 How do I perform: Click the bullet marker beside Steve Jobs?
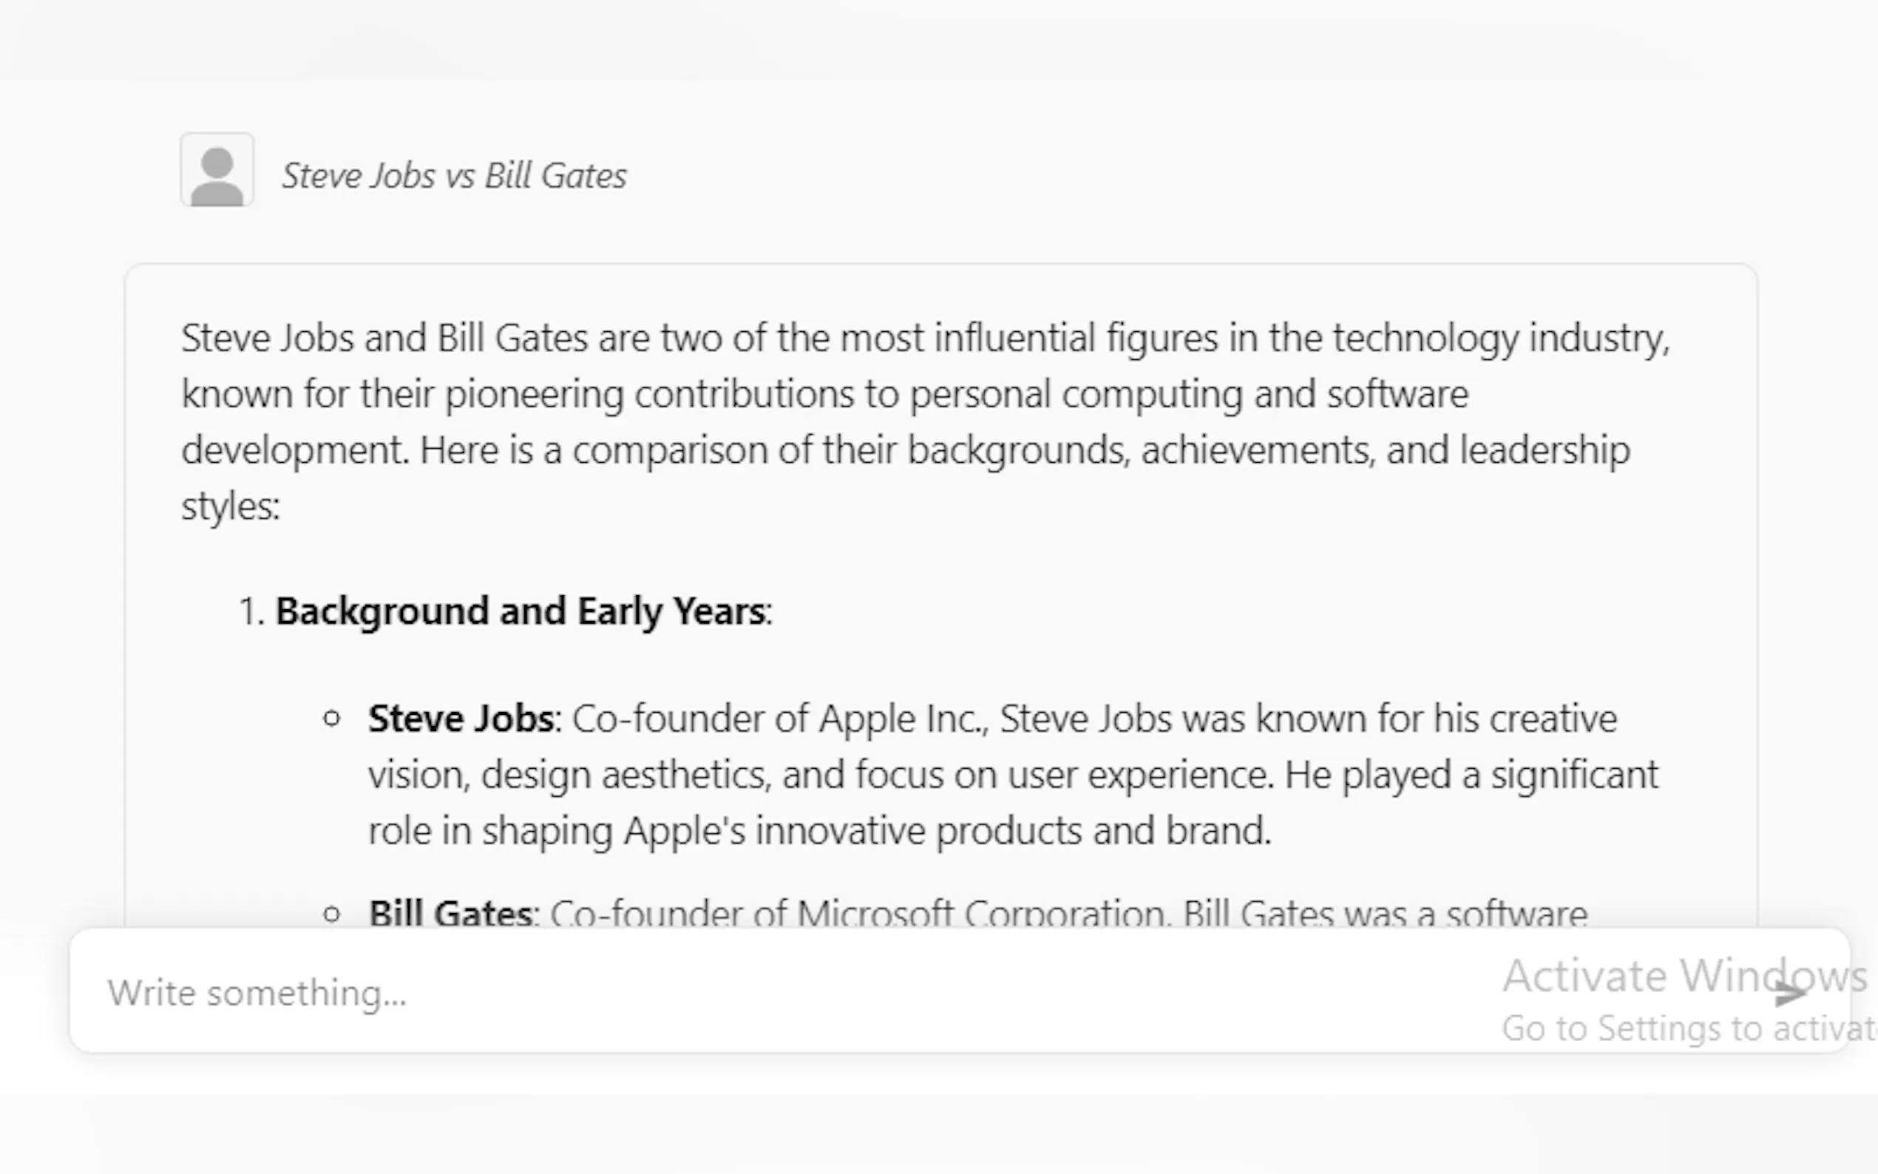coord(331,719)
